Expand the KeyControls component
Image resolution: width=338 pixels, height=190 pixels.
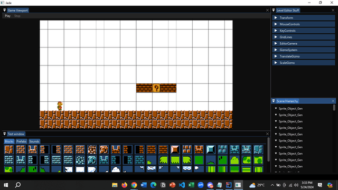[304, 31]
